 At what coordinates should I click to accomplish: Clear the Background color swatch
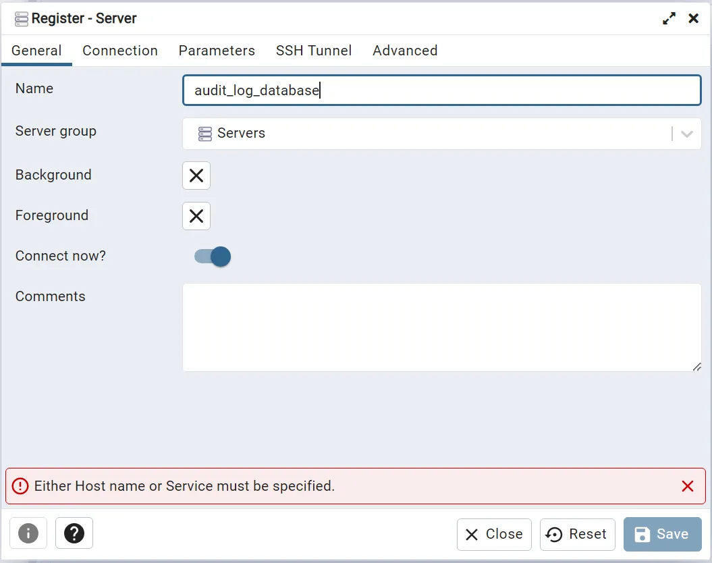[x=196, y=176]
